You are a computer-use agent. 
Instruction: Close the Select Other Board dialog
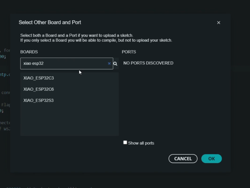point(219,23)
